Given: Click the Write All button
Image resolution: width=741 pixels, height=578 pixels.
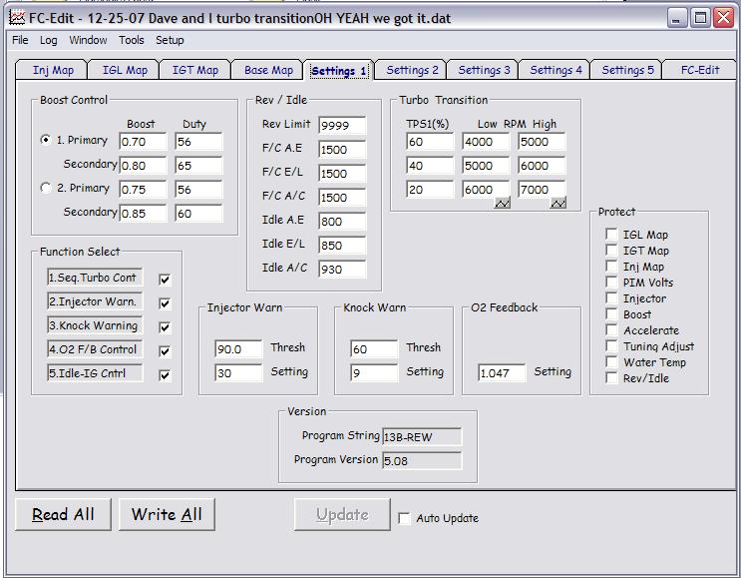Looking at the screenshot, I should coord(167,515).
